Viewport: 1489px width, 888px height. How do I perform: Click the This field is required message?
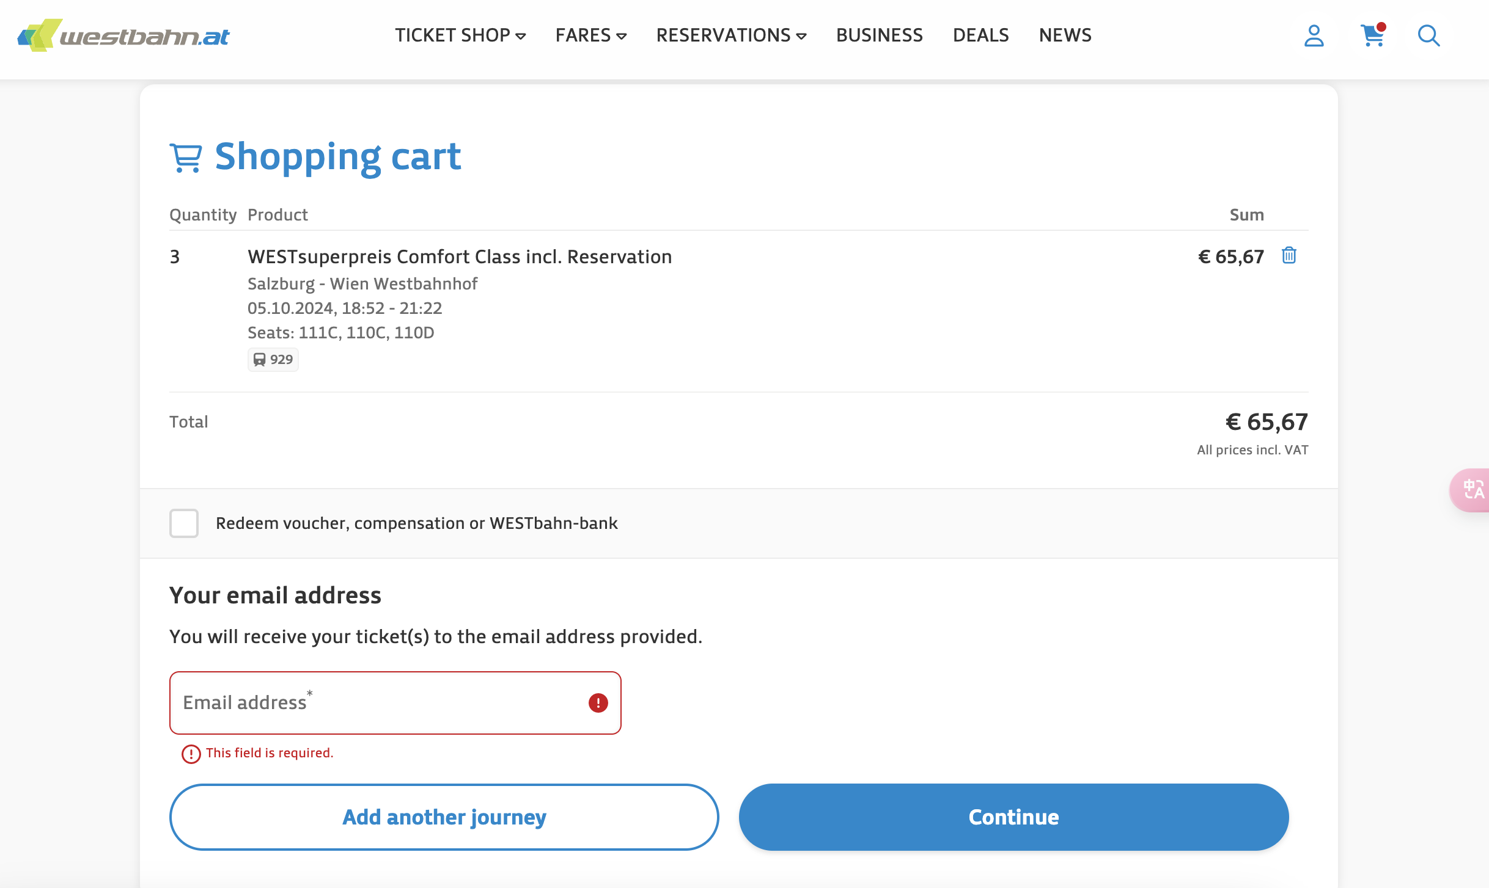click(270, 753)
